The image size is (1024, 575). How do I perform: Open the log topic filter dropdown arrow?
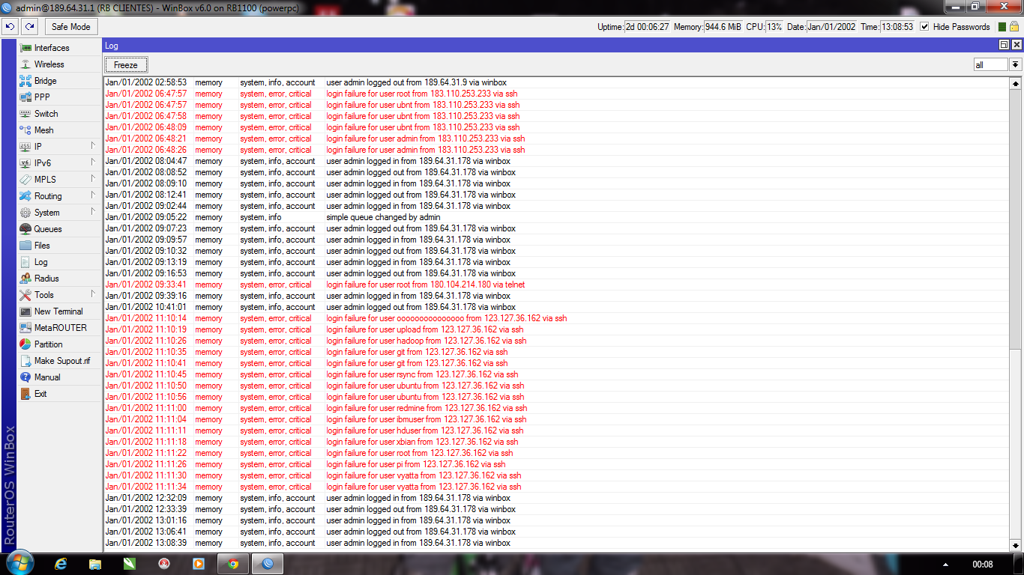[1015, 65]
